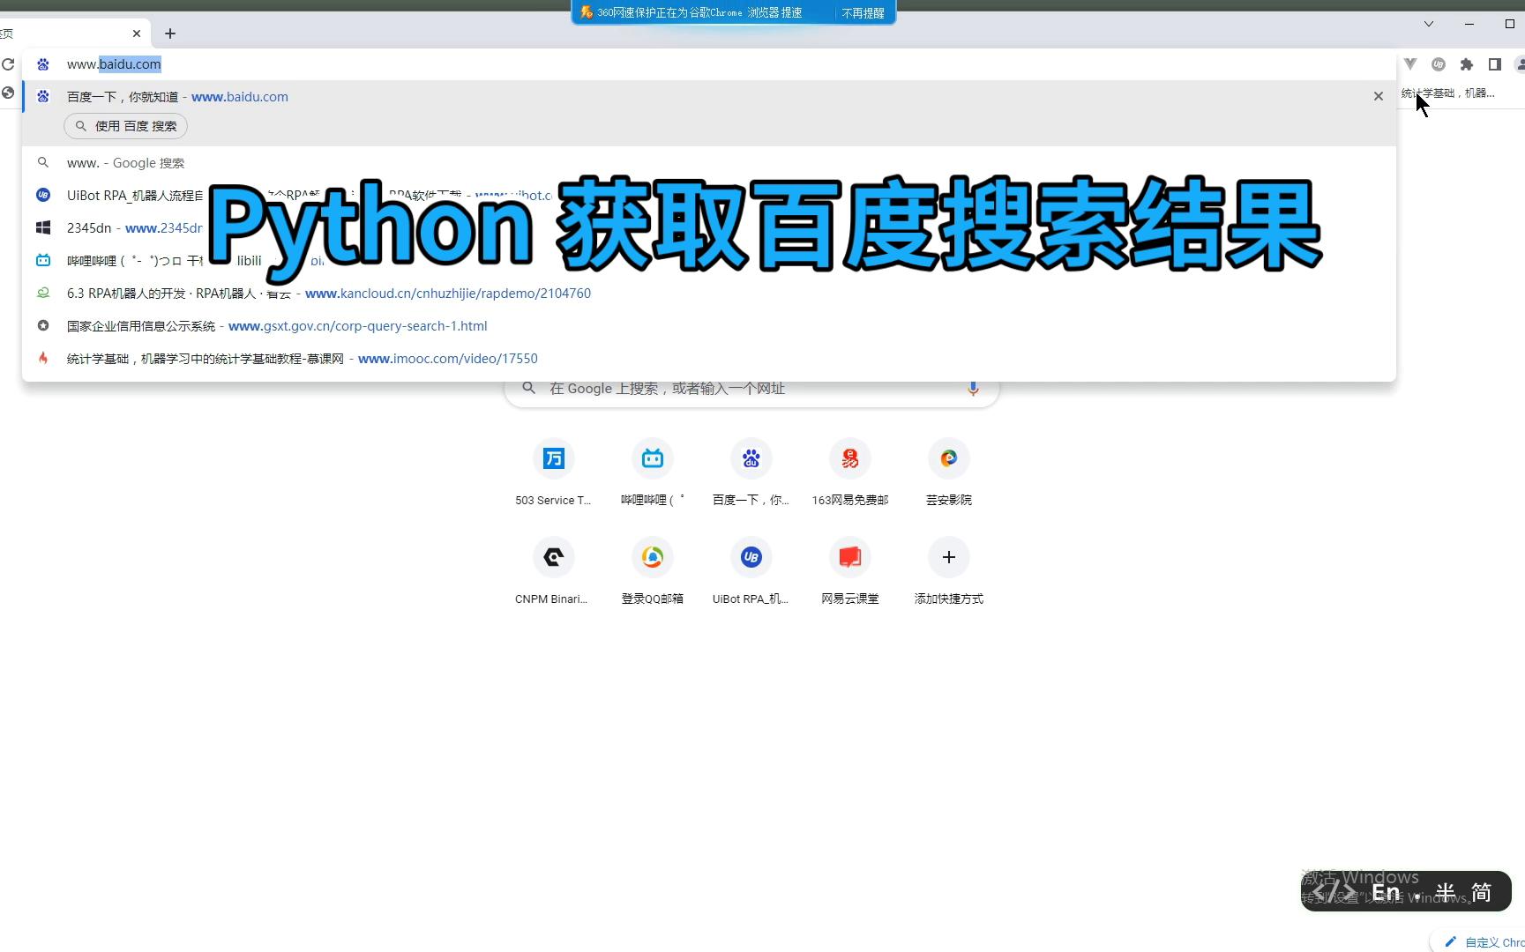Click 添加快捷方式 plus tile
The image size is (1525, 952).
click(x=948, y=571)
